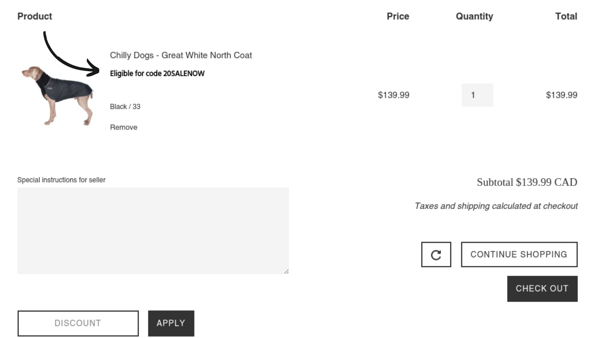Click the Discount code input field
This screenshot has width=601, height=338.
coord(78,323)
